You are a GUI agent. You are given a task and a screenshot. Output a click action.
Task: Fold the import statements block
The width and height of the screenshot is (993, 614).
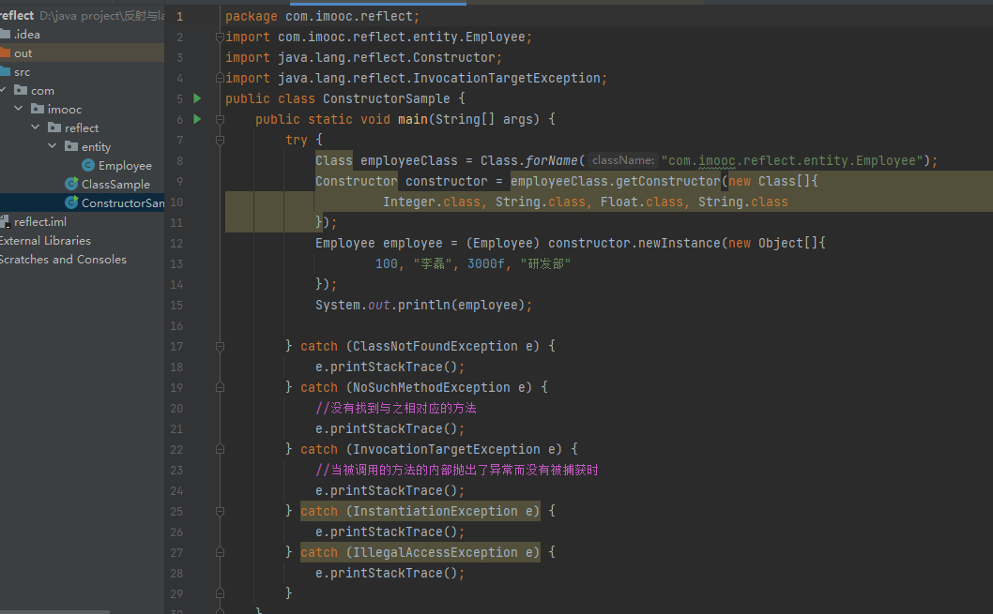(219, 37)
